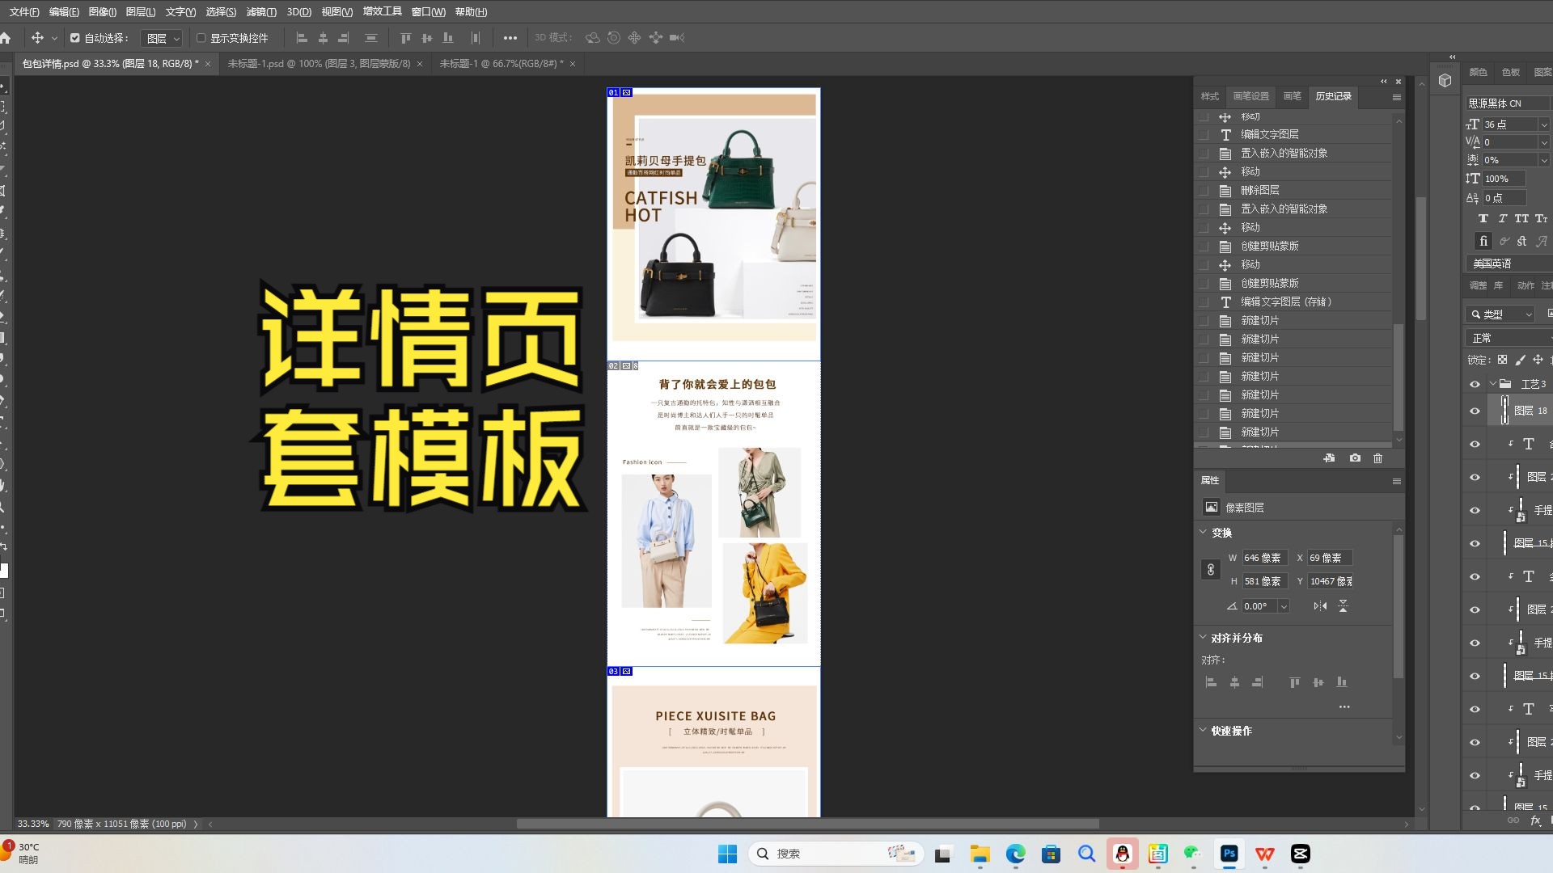Collapse the 对齐并分布 section
Viewport: 1553px width, 873px height.
(1203, 637)
